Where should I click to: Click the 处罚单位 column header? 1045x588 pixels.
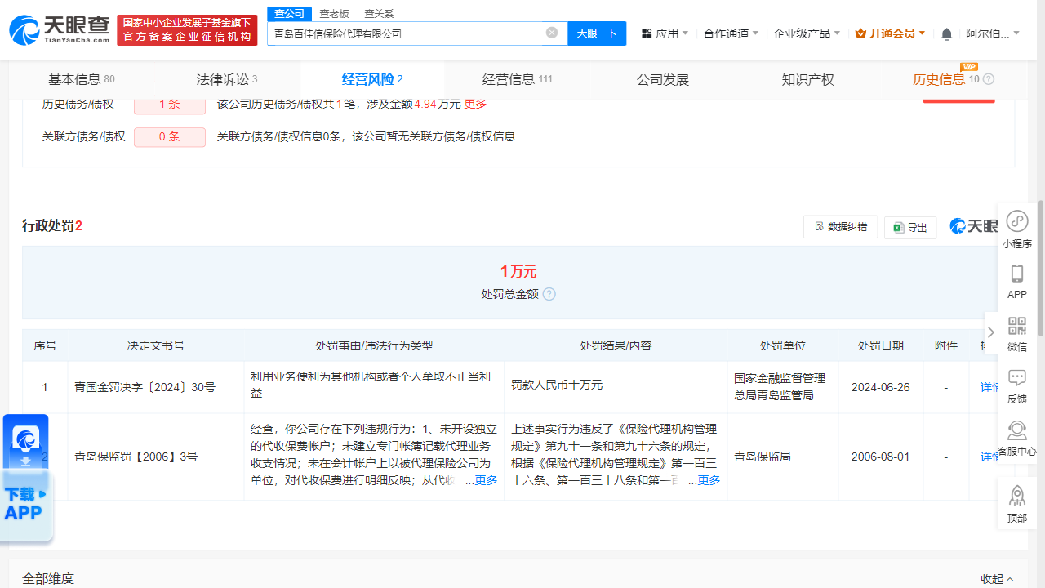[783, 345]
